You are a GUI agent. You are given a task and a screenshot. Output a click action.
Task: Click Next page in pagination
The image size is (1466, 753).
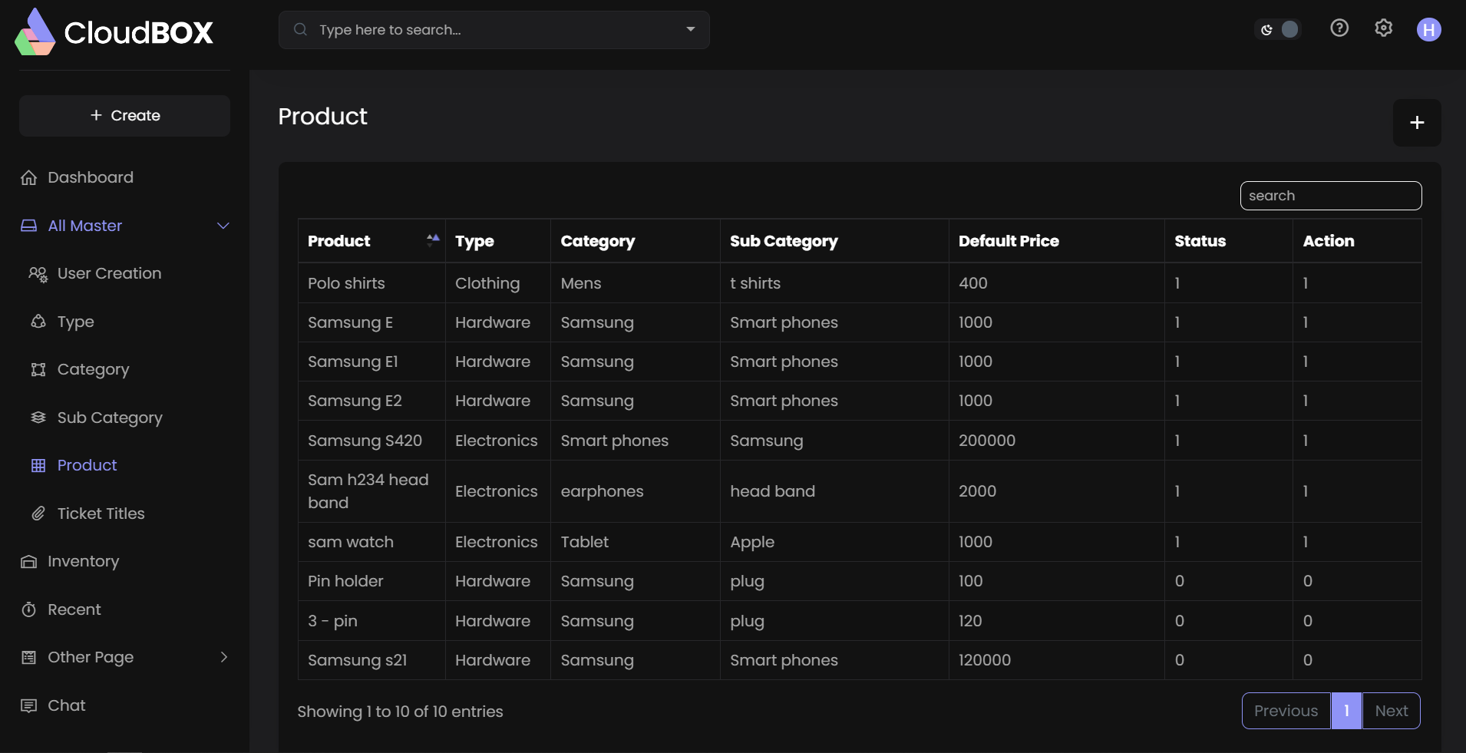pos(1390,711)
